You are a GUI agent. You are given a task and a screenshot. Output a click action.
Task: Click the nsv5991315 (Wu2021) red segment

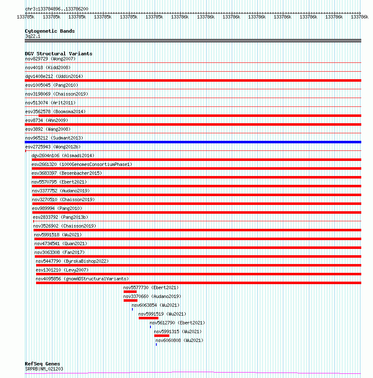(162, 336)
